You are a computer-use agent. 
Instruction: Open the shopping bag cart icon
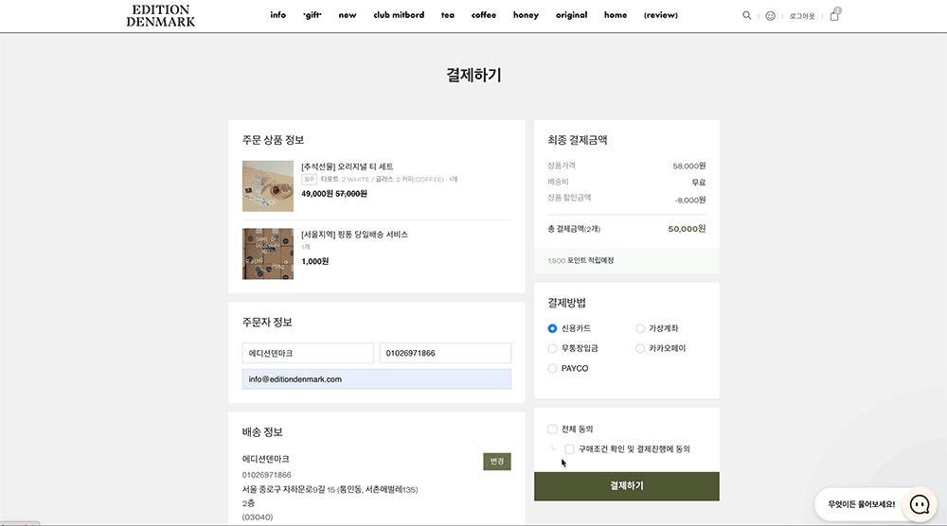coord(834,16)
